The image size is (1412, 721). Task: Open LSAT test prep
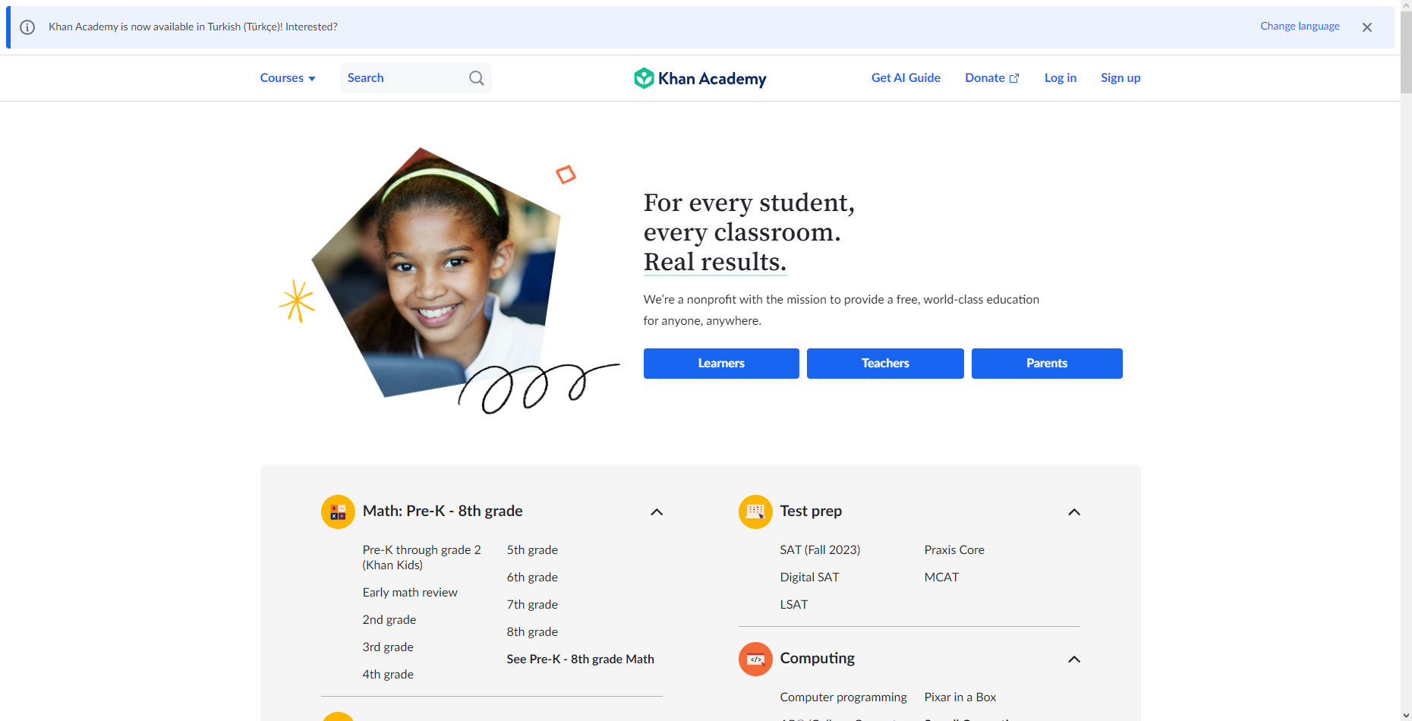[x=794, y=604]
